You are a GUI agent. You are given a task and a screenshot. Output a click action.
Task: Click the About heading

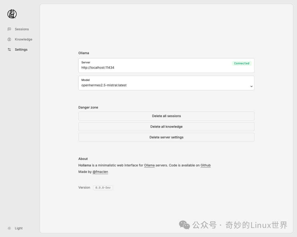tap(83, 159)
